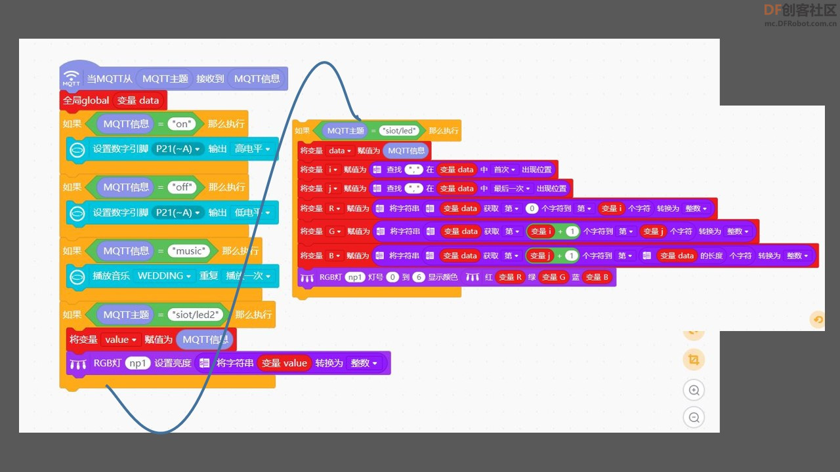Click np1 field in brightness block
840x472 pixels.
tap(138, 363)
